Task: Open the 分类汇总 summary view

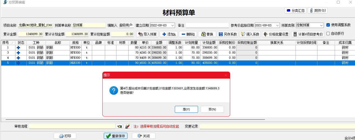Action: click(295, 10)
